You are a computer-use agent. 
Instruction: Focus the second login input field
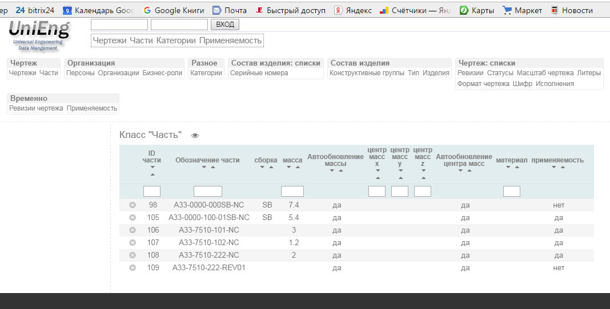(x=179, y=25)
